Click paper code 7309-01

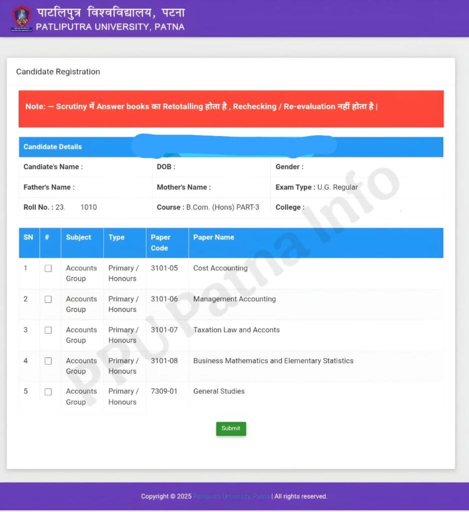164,391
